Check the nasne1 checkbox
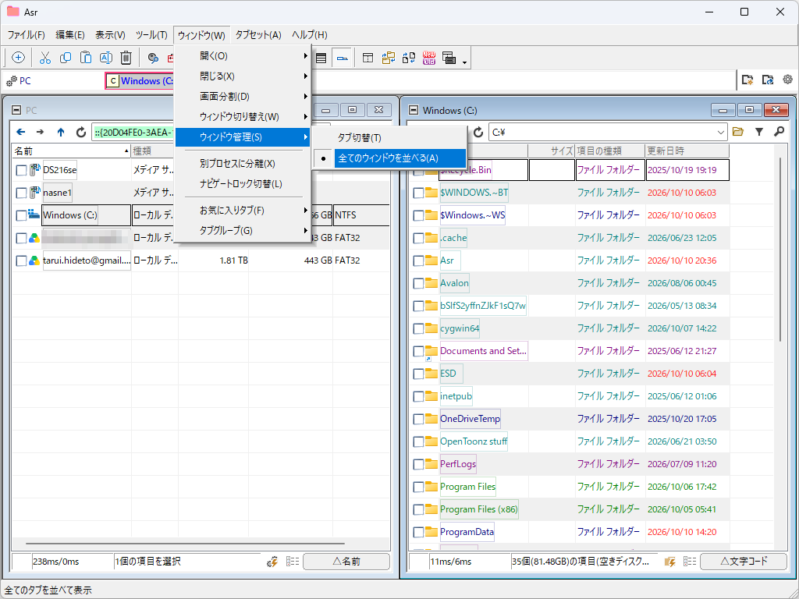Image resolution: width=799 pixels, height=599 pixels. pos(21,193)
